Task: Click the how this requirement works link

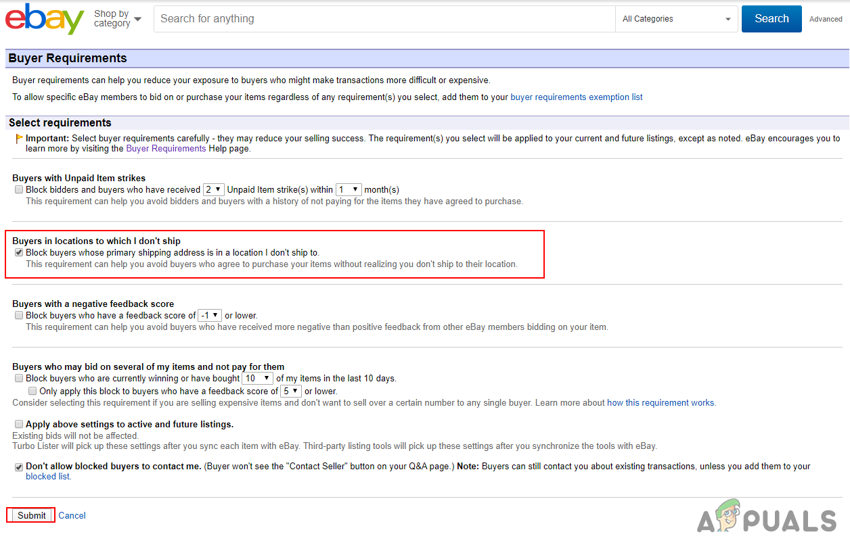Action: pos(661,403)
